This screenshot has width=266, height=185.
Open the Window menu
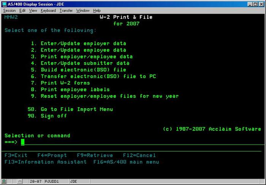pos(83,11)
